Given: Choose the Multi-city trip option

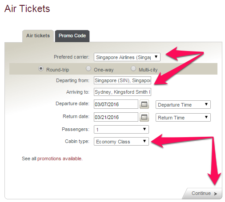Looking at the screenshot, I should coord(133,68).
